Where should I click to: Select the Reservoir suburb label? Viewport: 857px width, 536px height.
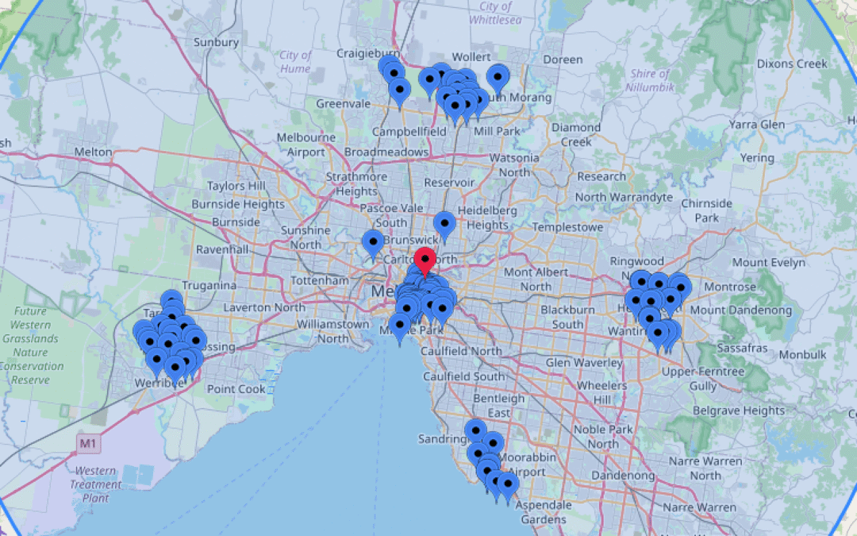pyautogui.click(x=449, y=183)
